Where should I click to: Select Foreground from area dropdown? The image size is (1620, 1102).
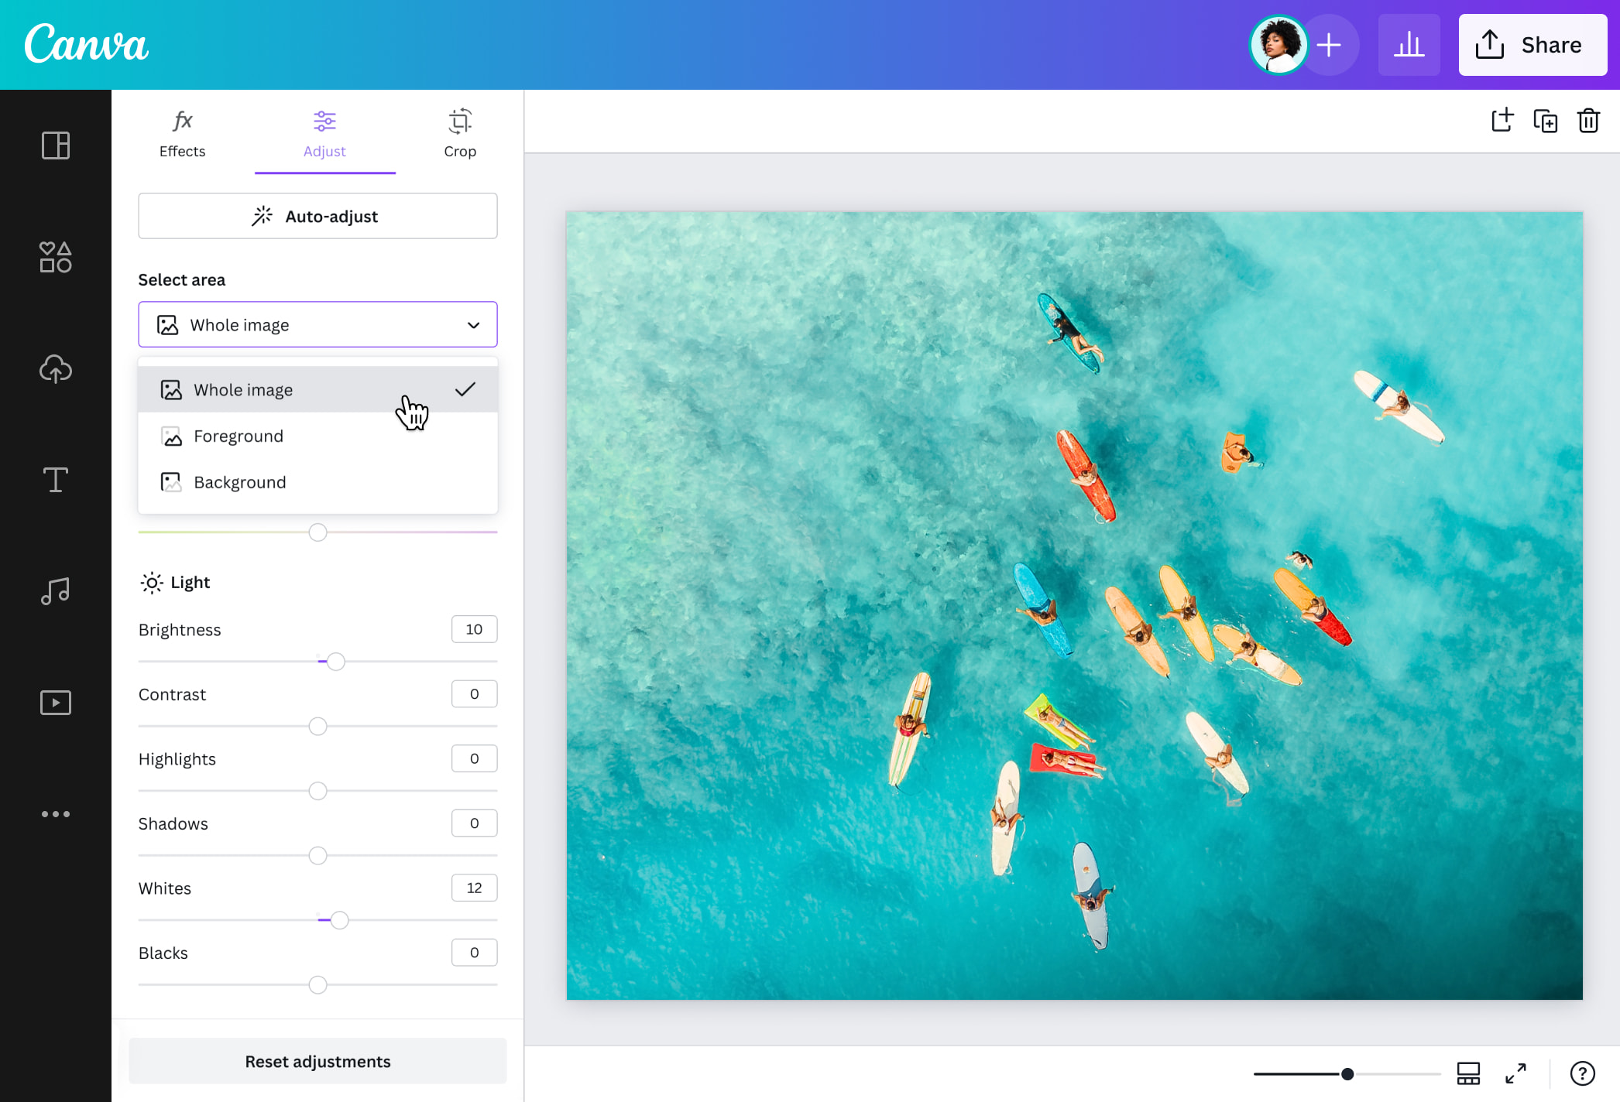click(239, 436)
